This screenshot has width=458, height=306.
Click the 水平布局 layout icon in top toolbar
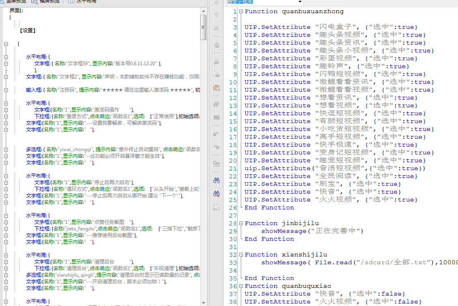coord(71,2)
